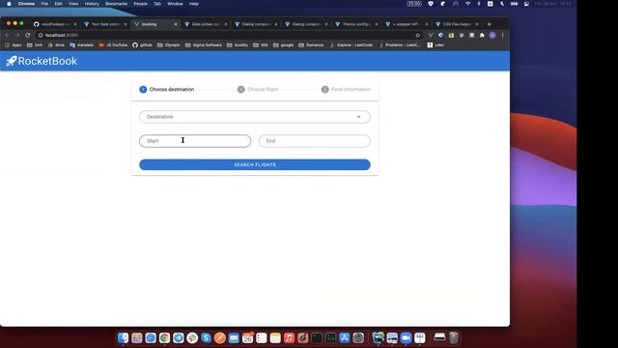Open the Apple menu

tap(9, 4)
